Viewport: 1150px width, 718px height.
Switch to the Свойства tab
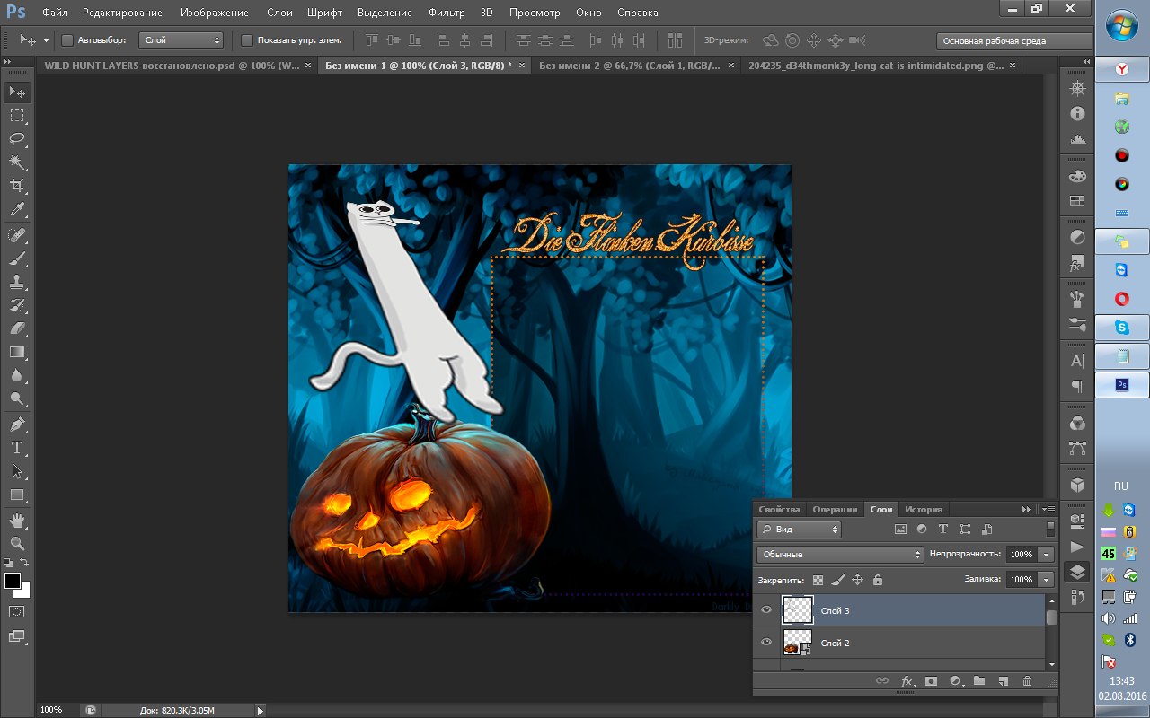(779, 509)
